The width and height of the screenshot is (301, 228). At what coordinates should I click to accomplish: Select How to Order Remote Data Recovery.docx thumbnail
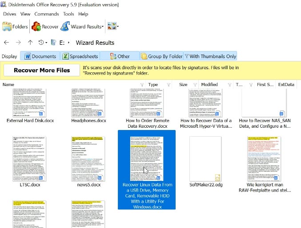[x=147, y=103]
